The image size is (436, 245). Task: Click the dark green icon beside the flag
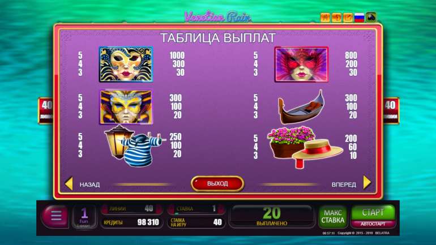[x=371, y=18]
